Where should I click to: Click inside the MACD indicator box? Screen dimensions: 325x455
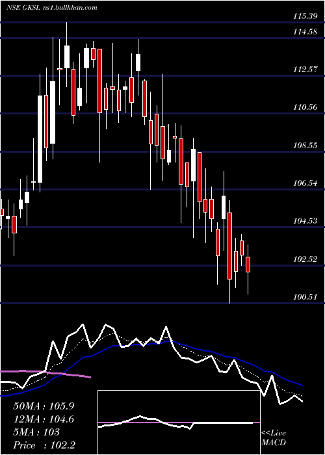pyautogui.click(x=179, y=422)
